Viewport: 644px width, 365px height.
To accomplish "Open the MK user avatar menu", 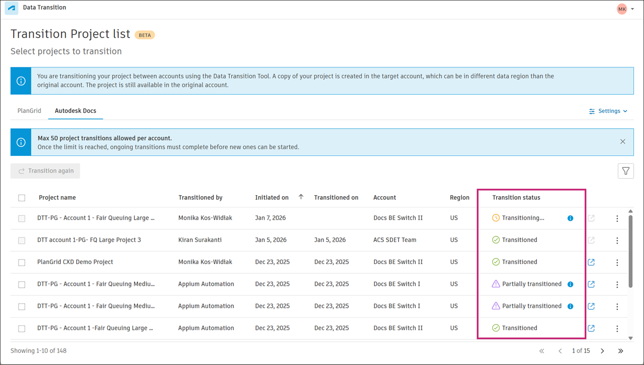I will tap(622, 9).
